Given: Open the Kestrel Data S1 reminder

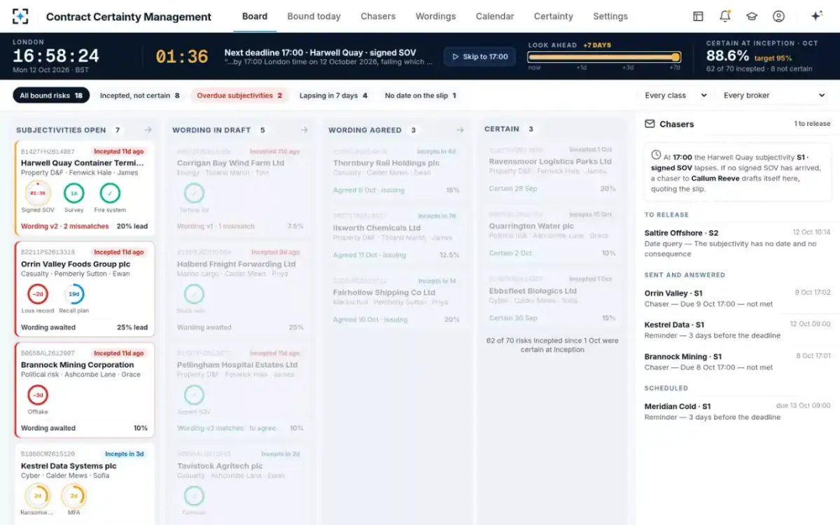Looking at the screenshot, I should coord(737,330).
